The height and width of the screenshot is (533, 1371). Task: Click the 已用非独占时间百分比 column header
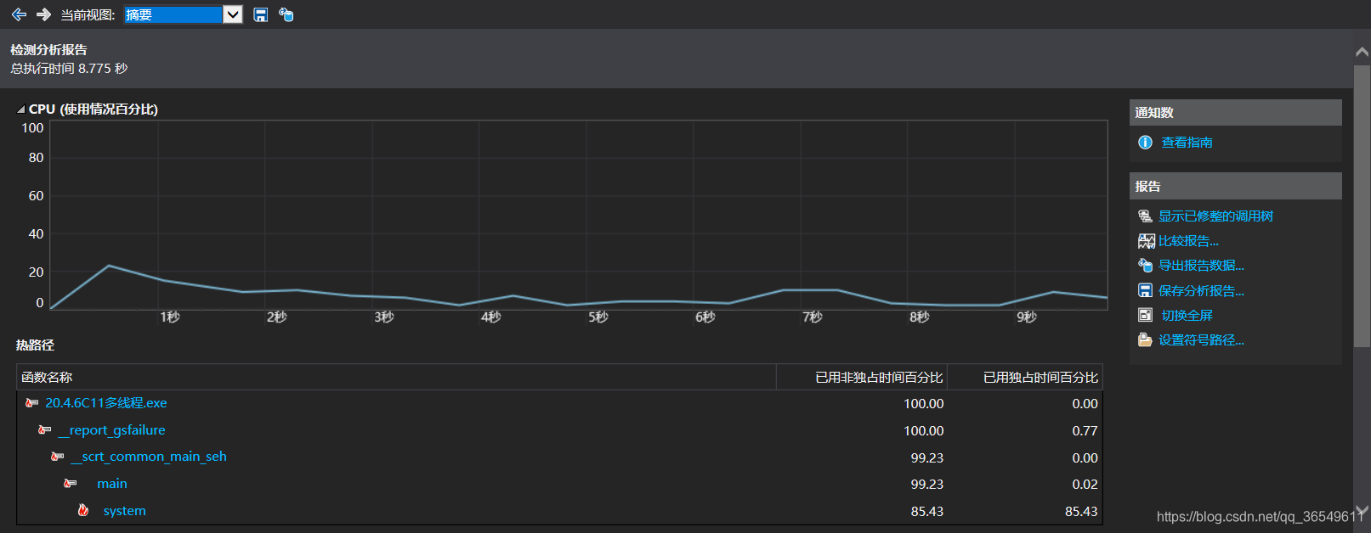862,377
